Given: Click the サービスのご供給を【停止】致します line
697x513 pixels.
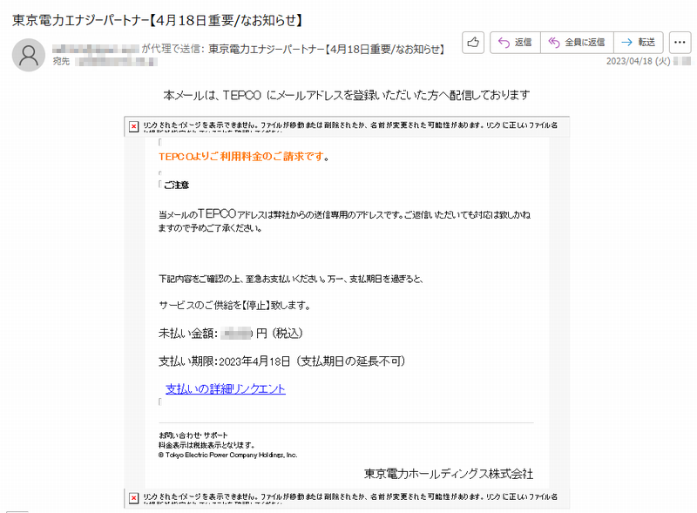Looking at the screenshot, I should pos(234,306).
